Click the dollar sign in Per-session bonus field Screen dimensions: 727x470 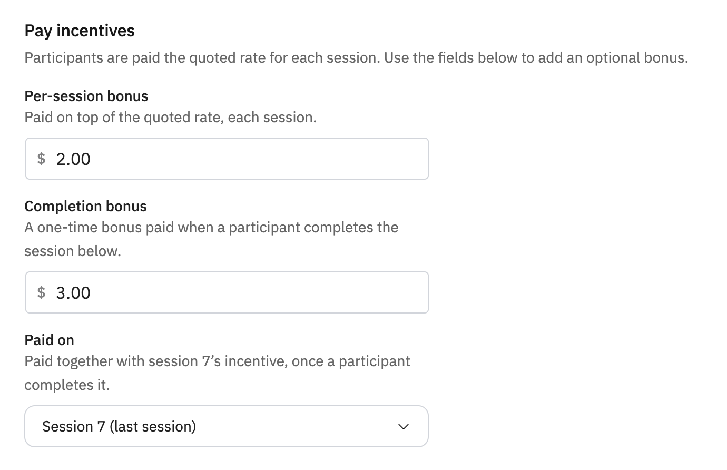click(x=41, y=159)
